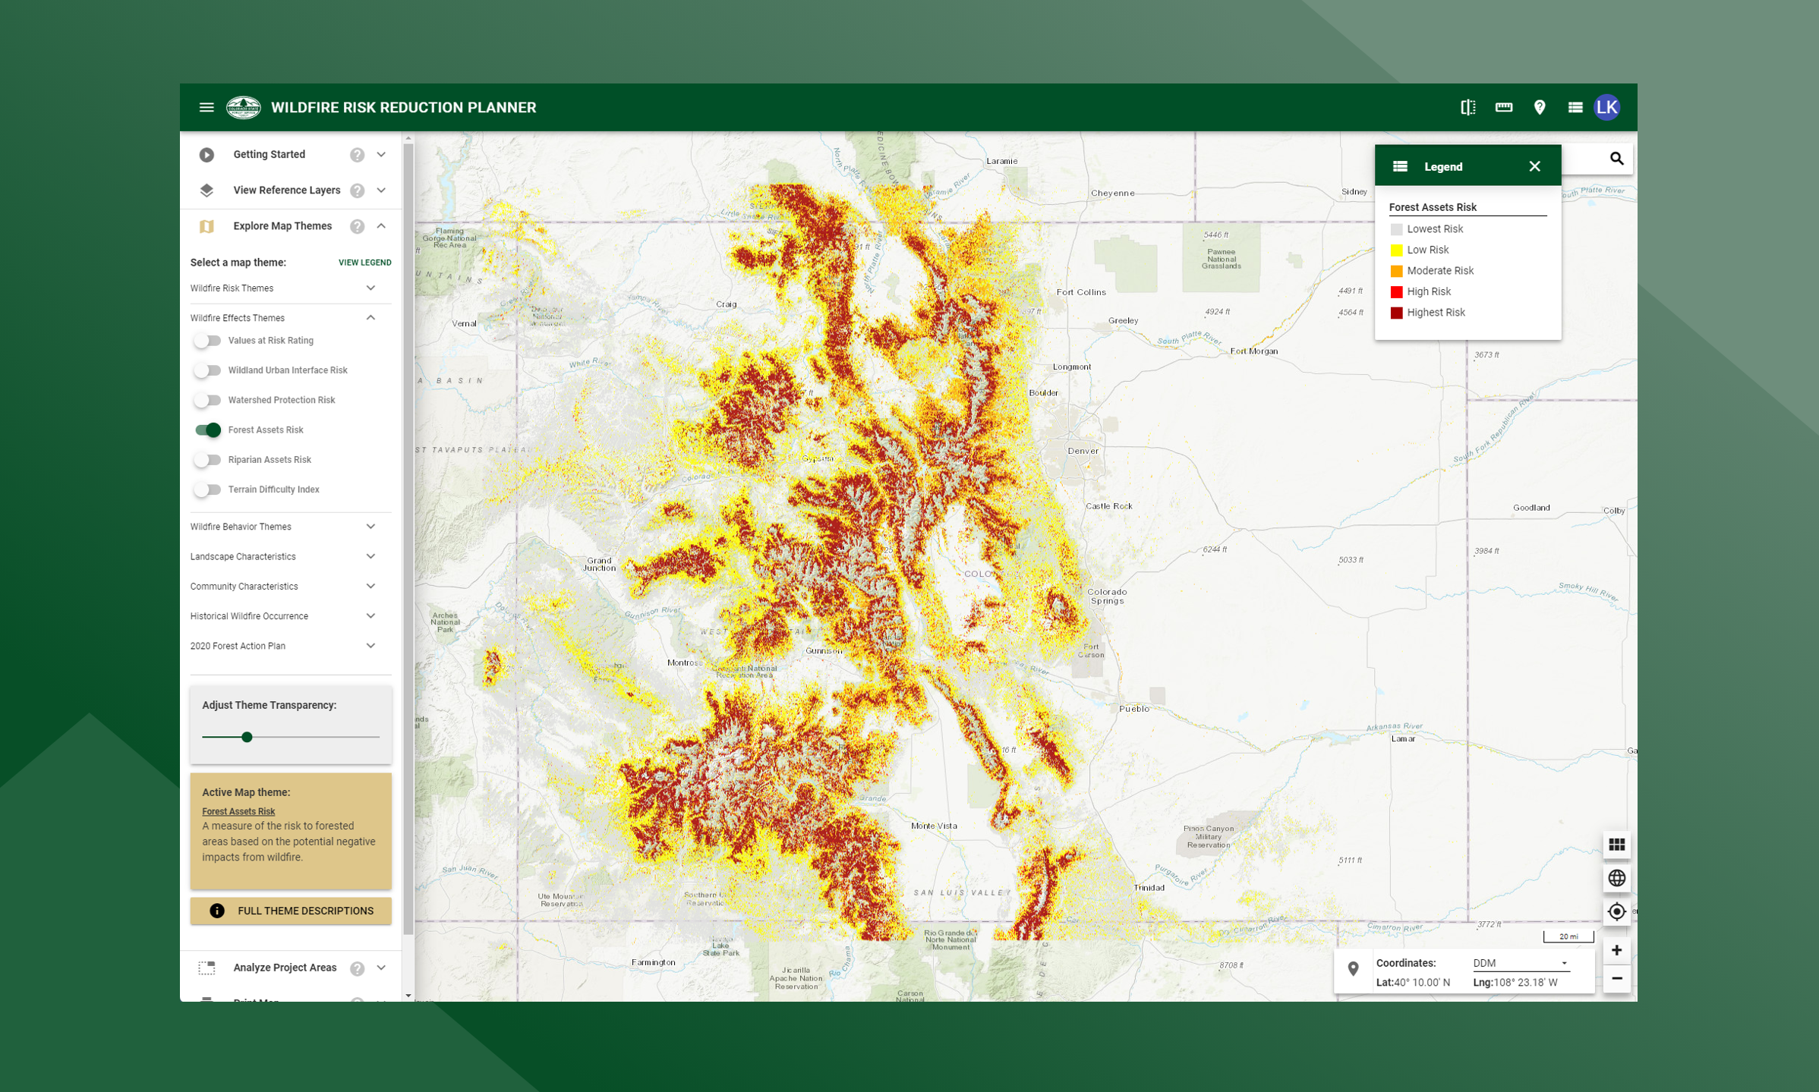This screenshot has width=1819, height=1092.
Task: Expand 2020 Forest Action Plan chevron
Action: click(370, 646)
